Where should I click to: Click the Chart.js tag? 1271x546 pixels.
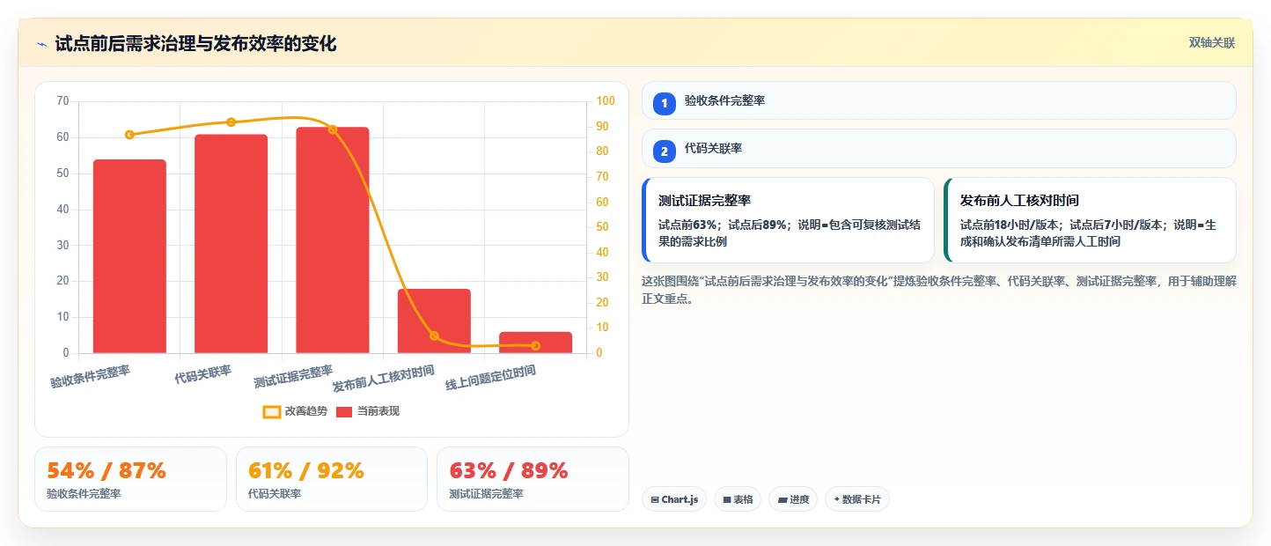pos(674,499)
